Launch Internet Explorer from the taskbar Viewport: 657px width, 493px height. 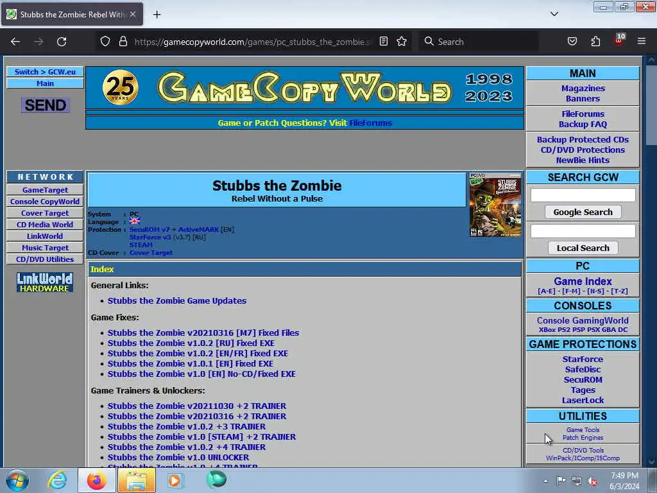click(57, 480)
